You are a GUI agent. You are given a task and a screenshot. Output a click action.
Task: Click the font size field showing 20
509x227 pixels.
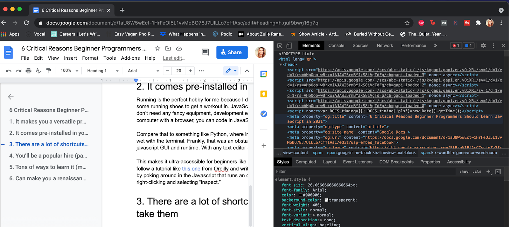tap(179, 71)
